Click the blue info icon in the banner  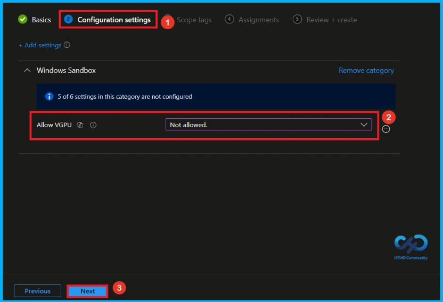(49, 97)
